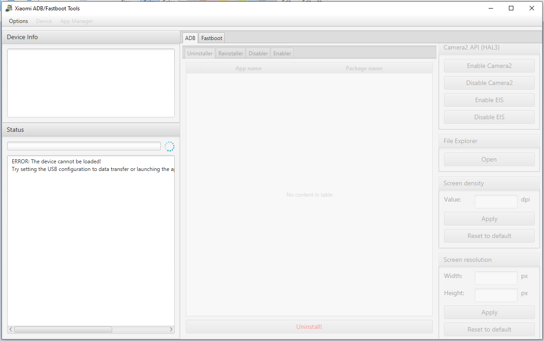Click the loading spinner beside the progress bar
Viewport: 544px width, 341px height.
(x=169, y=146)
